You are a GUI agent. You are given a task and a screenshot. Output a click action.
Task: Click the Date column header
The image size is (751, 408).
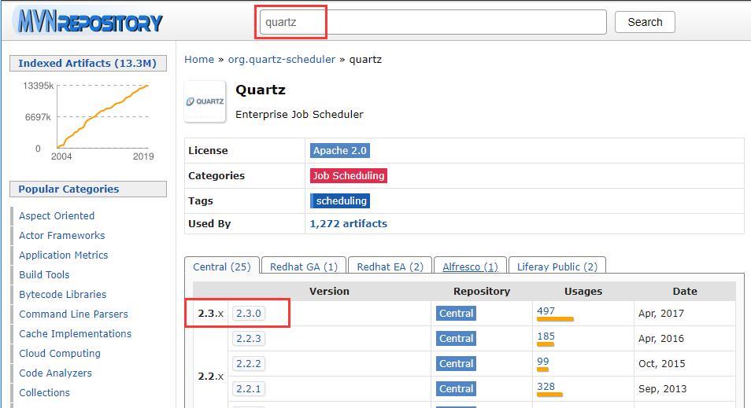tap(684, 292)
